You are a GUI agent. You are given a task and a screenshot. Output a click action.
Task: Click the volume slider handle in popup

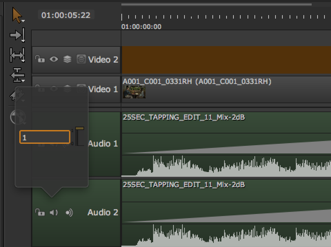pyautogui.click(x=80, y=129)
